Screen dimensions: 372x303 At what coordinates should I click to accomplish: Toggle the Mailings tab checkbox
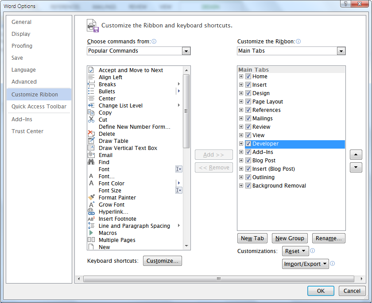248,119
